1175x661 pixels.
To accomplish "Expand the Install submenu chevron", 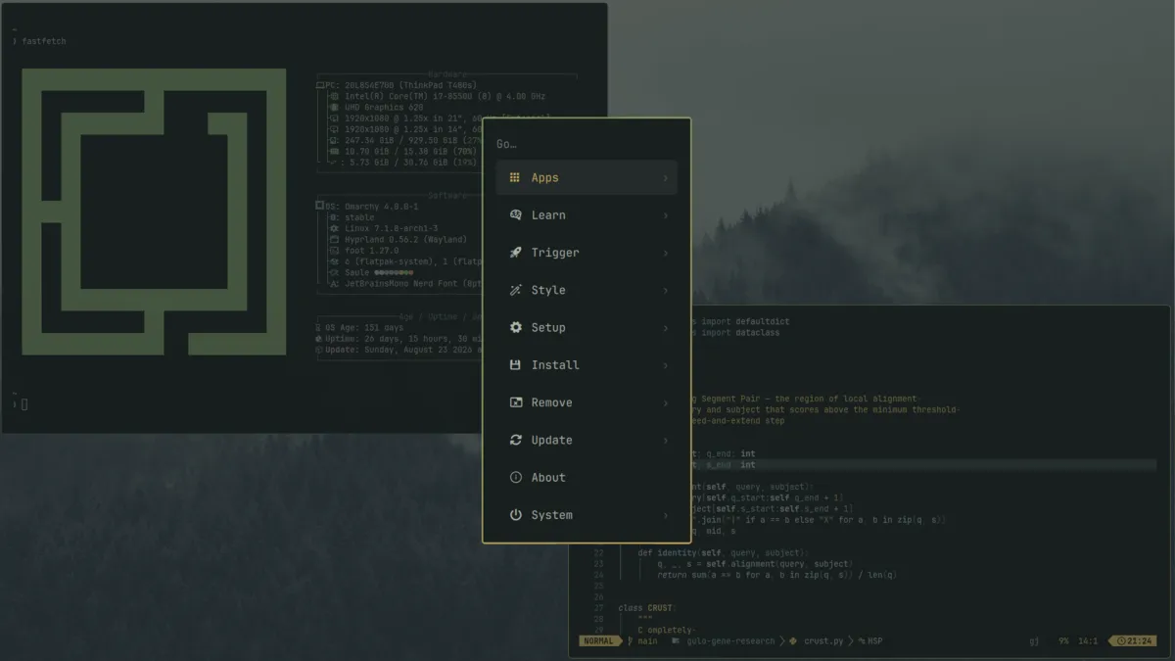I will point(666,365).
